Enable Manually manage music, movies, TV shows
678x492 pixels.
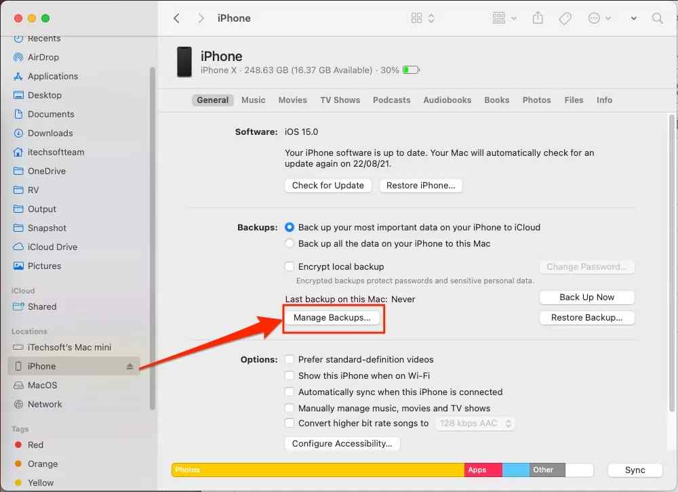click(x=290, y=408)
